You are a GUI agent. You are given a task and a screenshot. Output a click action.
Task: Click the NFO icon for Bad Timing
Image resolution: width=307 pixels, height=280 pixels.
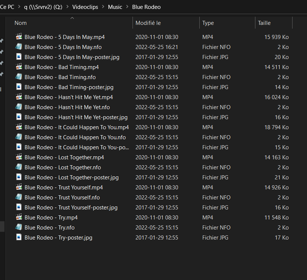pos(19,77)
